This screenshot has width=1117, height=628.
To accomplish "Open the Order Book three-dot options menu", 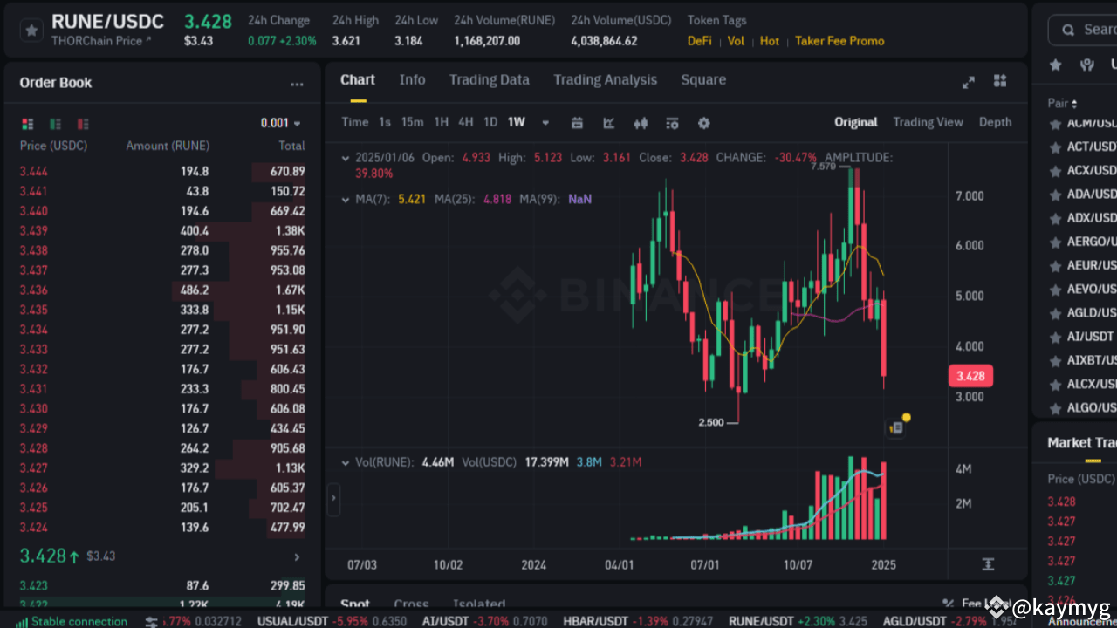I will pyautogui.click(x=297, y=85).
